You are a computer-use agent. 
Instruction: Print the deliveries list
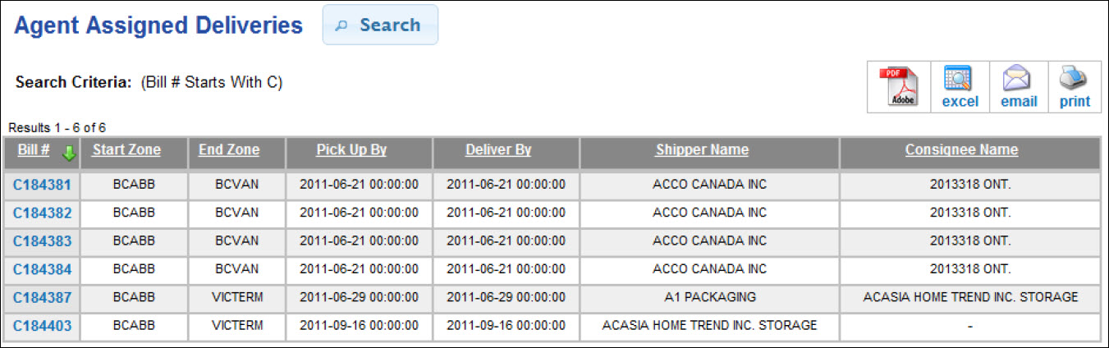[x=1075, y=87]
